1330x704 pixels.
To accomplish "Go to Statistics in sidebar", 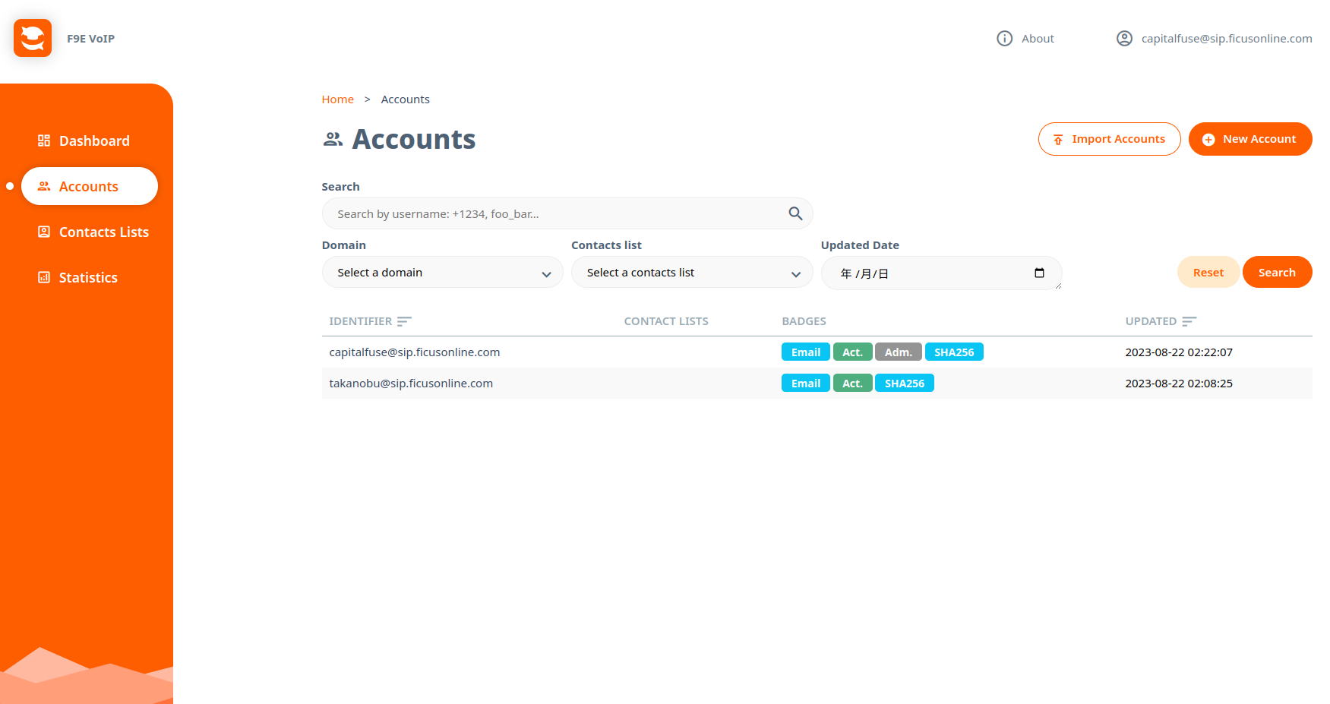I will 88,278.
